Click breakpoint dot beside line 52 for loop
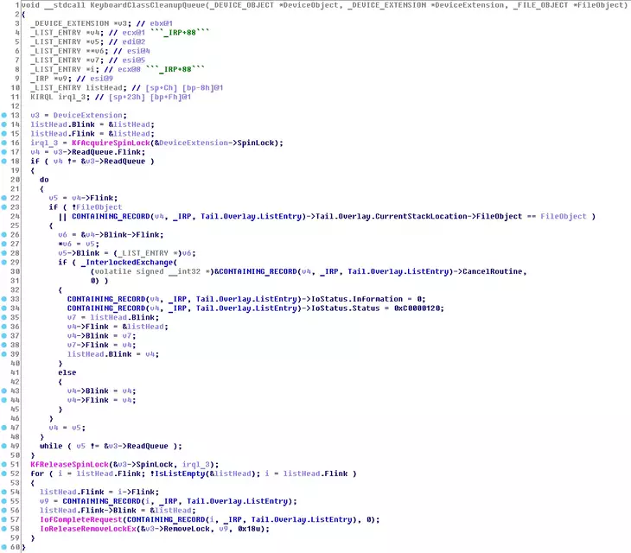This screenshot has height=553, width=631. (4, 474)
